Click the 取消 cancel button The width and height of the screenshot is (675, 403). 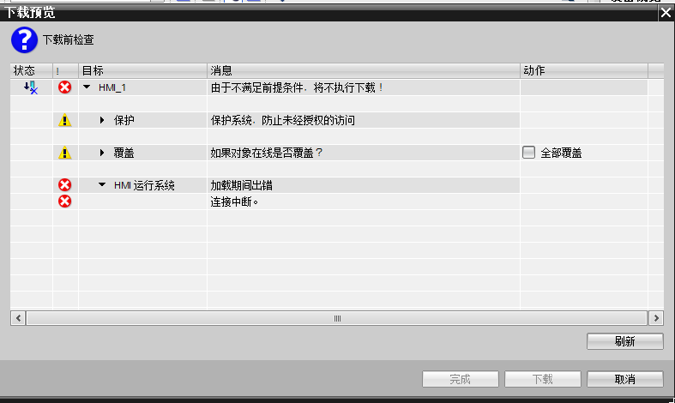[624, 379]
